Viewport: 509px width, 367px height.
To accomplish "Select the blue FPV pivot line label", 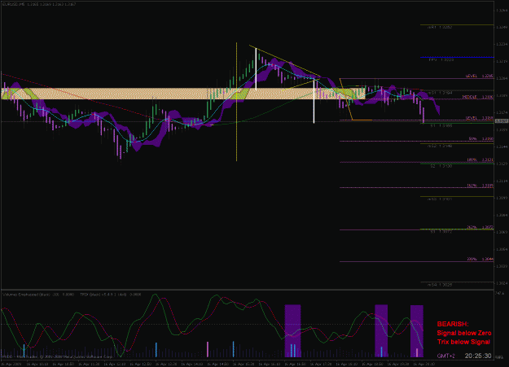I will [441, 60].
